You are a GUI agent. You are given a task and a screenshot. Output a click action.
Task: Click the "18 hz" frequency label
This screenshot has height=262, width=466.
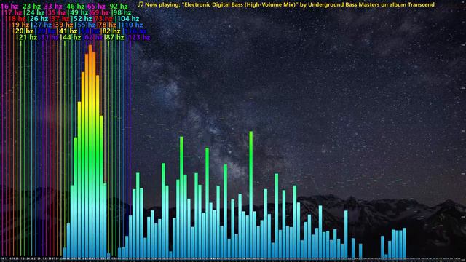point(17,19)
